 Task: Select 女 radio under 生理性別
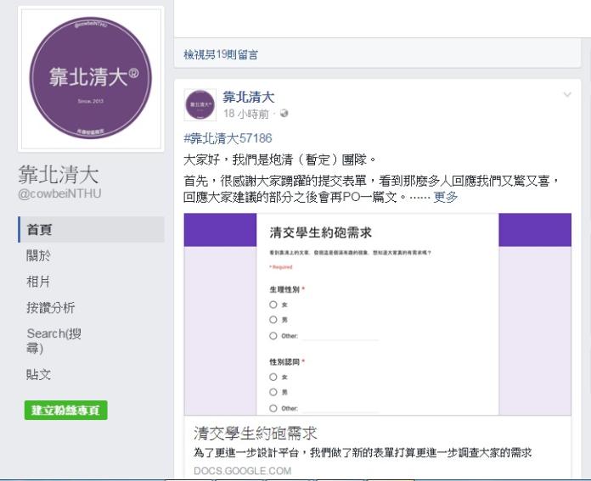tap(273, 305)
